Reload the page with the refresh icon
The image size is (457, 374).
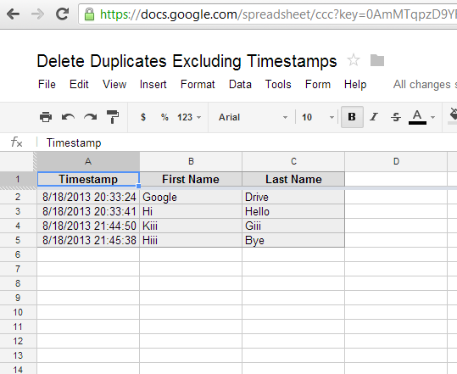62,14
